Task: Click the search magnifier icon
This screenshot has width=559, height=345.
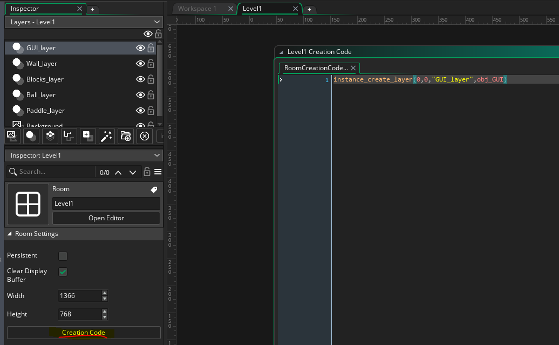Action: tap(13, 172)
